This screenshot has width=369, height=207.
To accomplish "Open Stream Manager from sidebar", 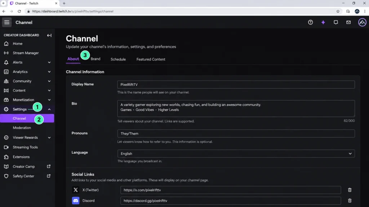I will (x=26, y=53).
